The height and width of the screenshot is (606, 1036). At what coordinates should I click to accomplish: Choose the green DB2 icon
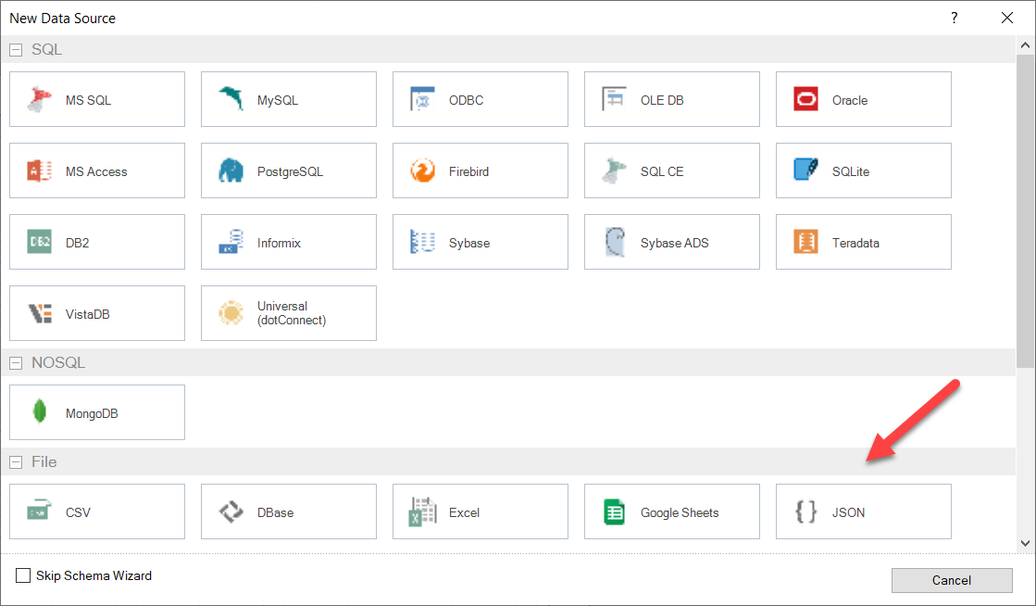coord(39,242)
